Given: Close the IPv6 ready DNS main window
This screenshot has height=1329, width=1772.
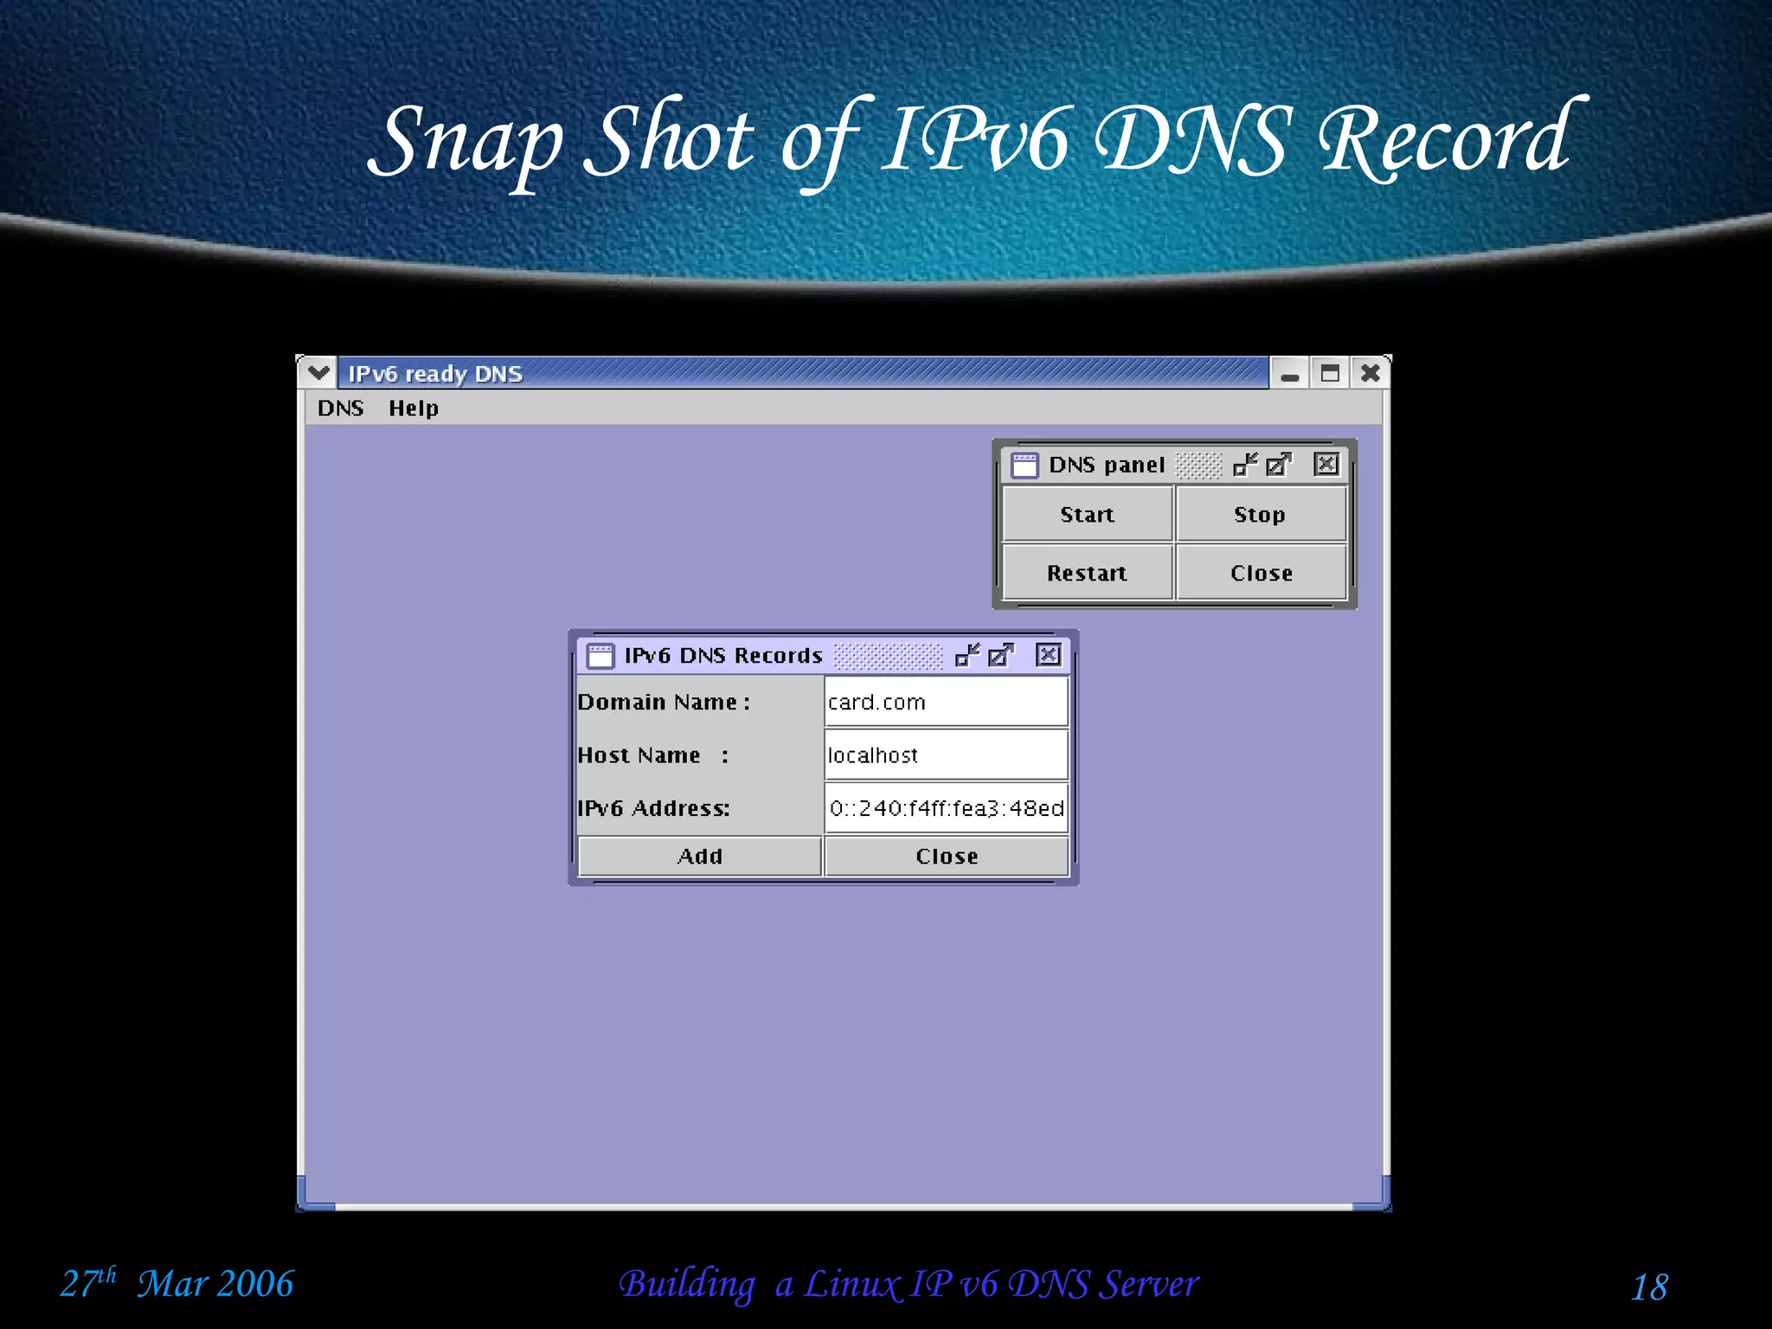Looking at the screenshot, I should click(x=1370, y=373).
